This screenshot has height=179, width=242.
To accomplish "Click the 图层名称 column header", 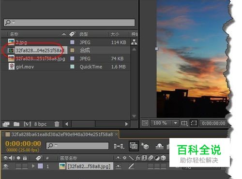I will (69, 158).
